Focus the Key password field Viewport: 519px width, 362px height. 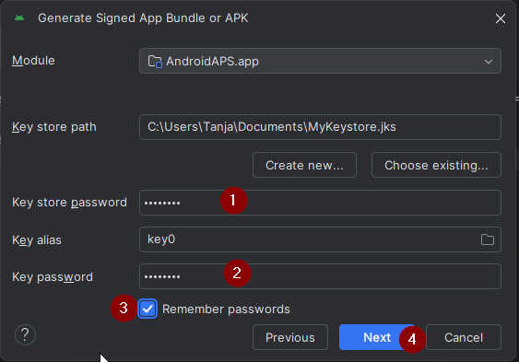(x=320, y=276)
